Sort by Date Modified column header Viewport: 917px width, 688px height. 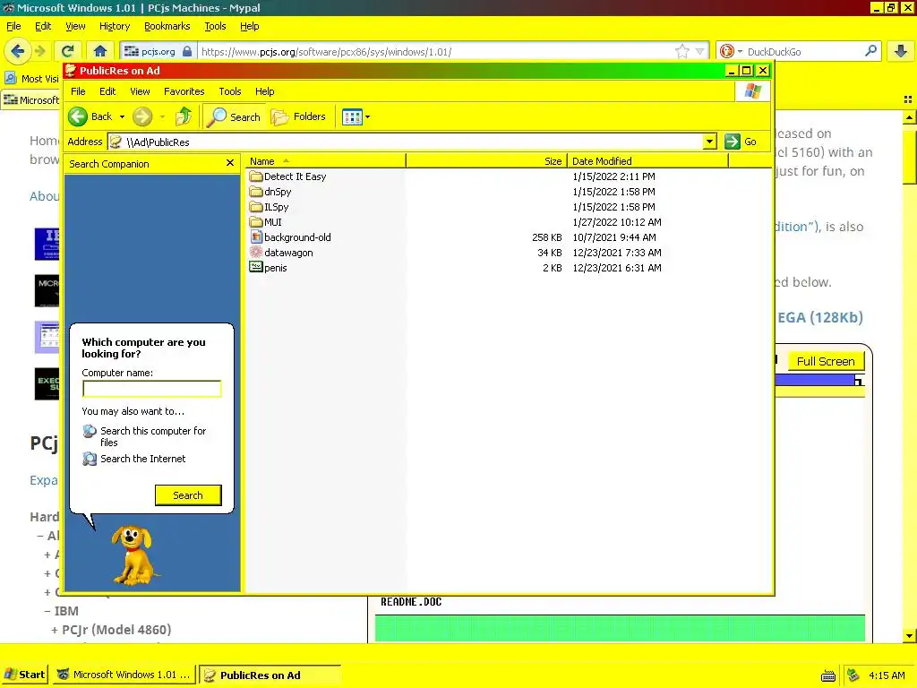[648, 161]
